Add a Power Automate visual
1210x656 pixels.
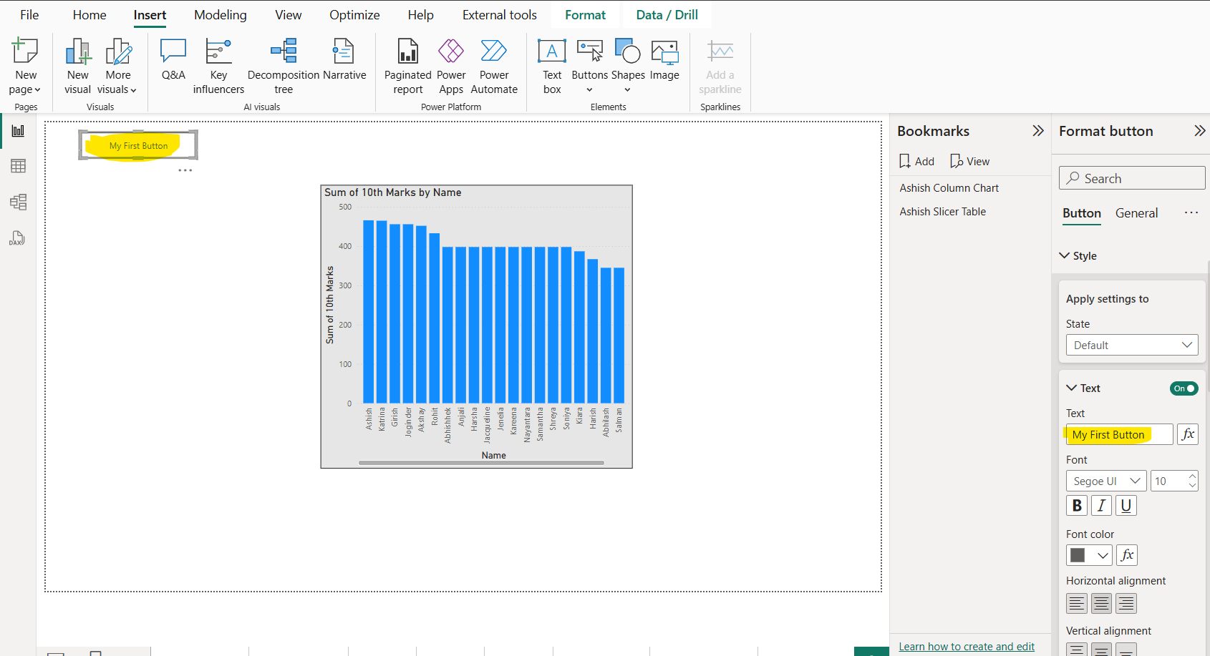(494, 64)
